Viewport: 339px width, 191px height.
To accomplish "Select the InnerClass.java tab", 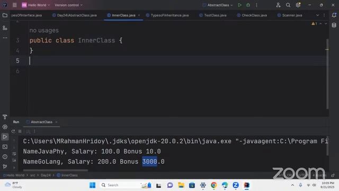I will 123,15.
